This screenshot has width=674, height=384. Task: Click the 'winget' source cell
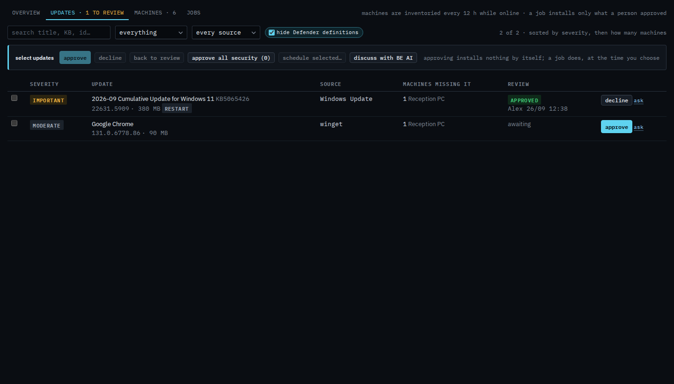(x=331, y=124)
